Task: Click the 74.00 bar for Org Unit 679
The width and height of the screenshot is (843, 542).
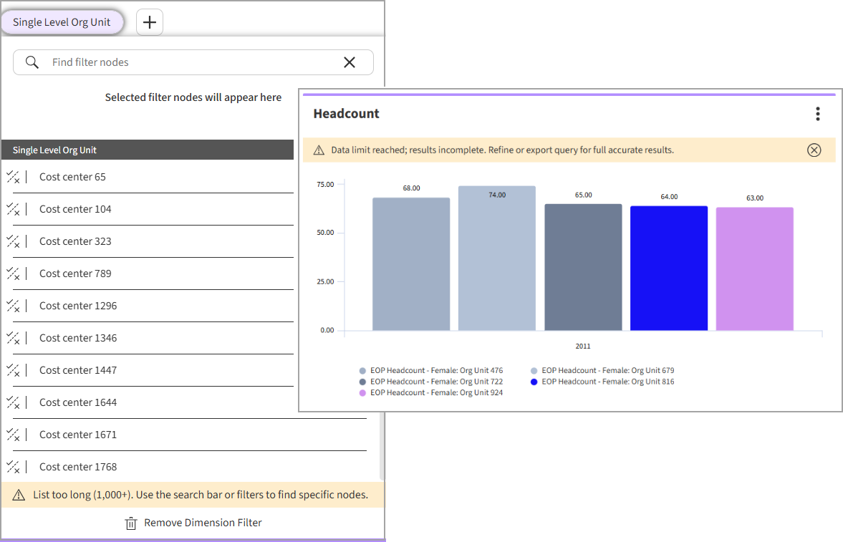Action: tap(496, 258)
